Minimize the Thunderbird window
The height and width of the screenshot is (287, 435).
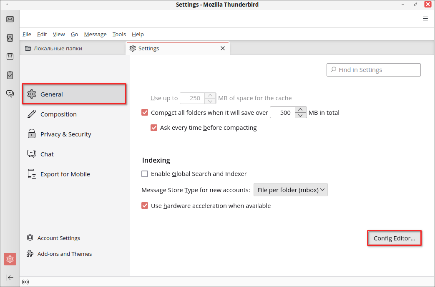pyautogui.click(x=403, y=4)
